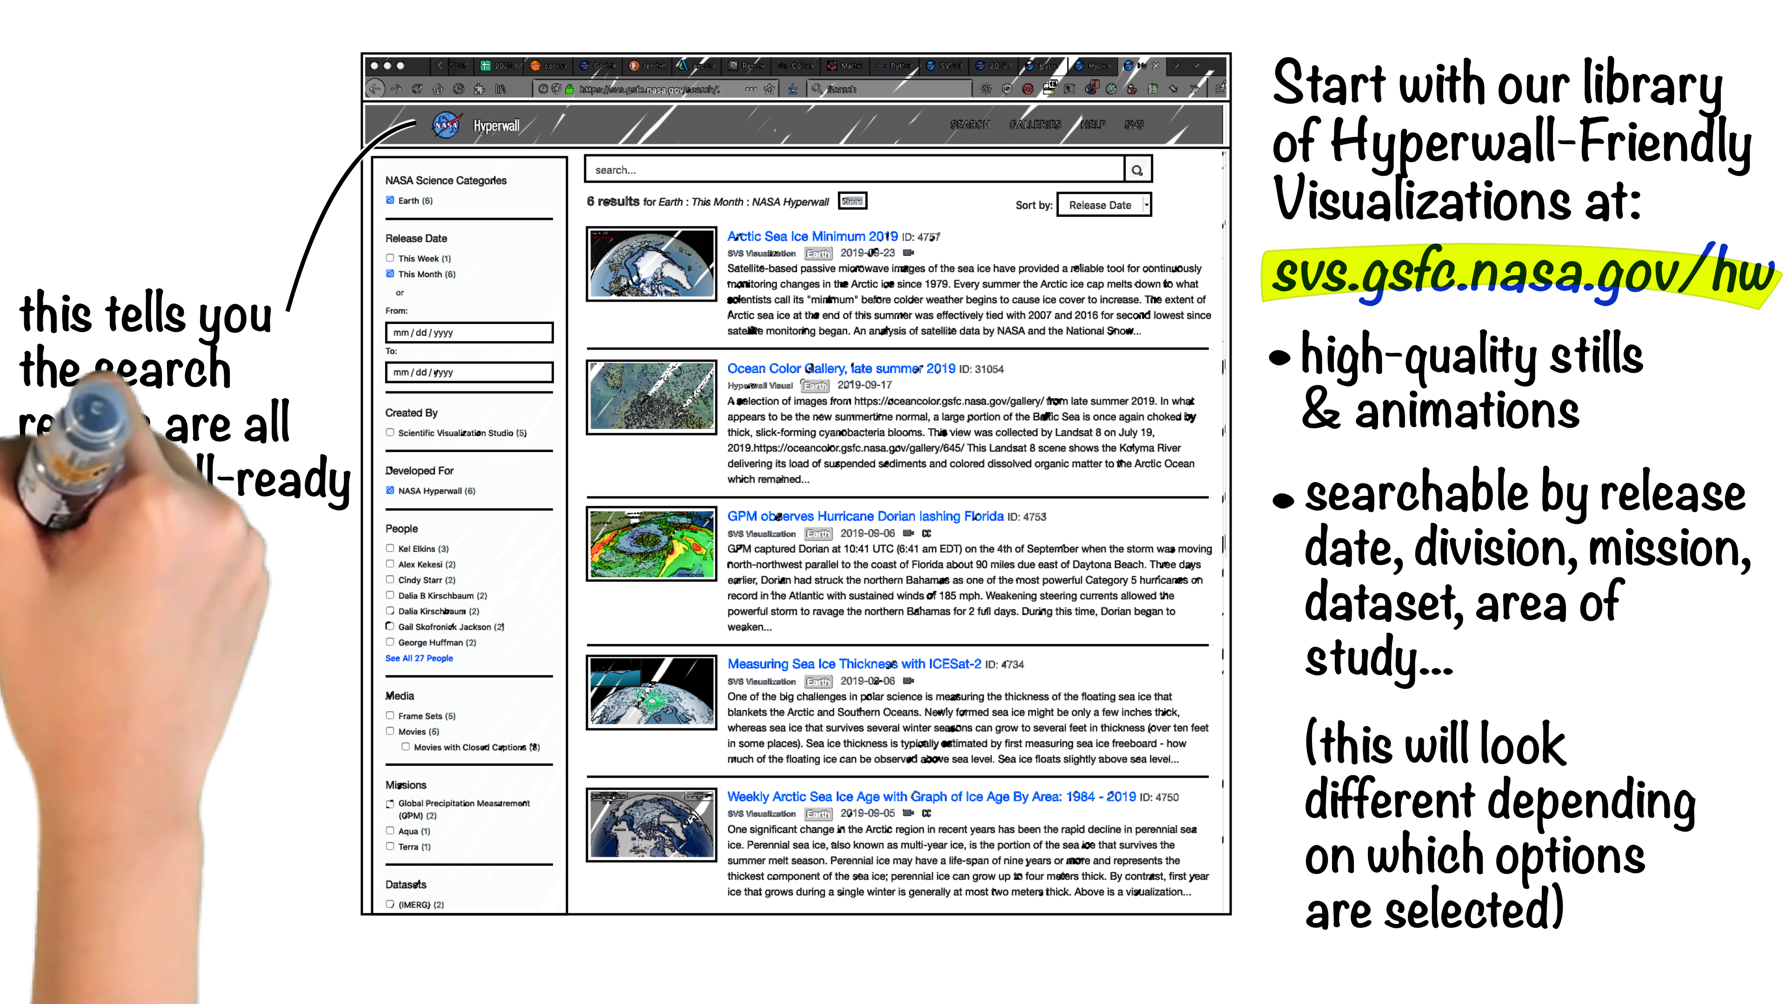Open the HELP nav item
This screenshot has width=1786, height=1004.
(x=1093, y=125)
